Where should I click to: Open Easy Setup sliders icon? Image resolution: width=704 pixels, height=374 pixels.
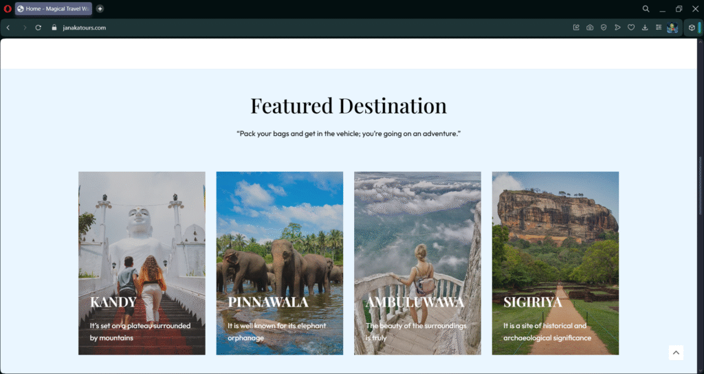(x=658, y=27)
